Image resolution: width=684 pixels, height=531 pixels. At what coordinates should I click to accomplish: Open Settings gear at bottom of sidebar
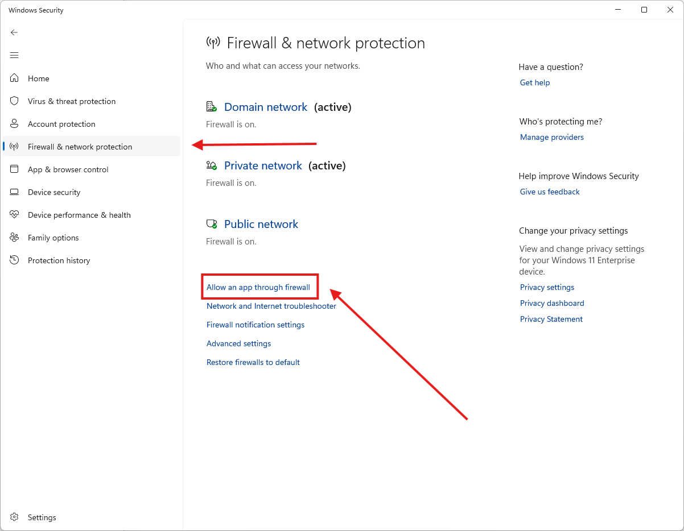(x=15, y=517)
